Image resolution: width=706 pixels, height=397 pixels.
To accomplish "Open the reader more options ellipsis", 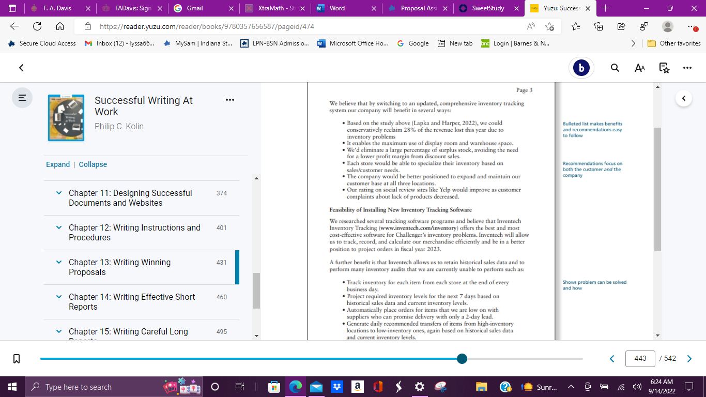I will (687, 68).
